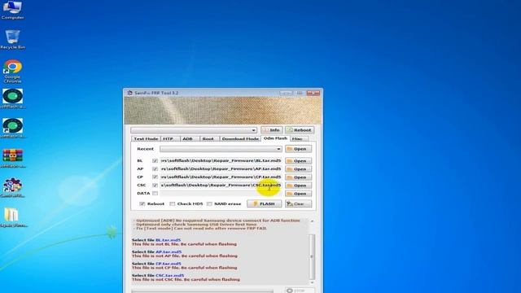Click the BL.tar.md5 link in the log
The height and width of the screenshot is (293, 521).
169,240
